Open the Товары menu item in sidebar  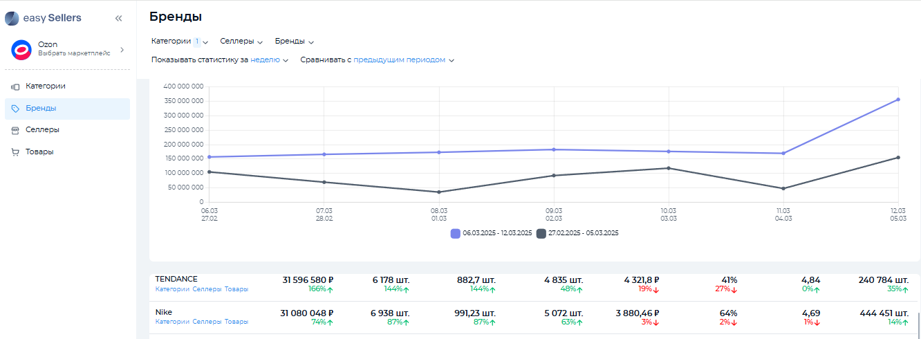39,152
